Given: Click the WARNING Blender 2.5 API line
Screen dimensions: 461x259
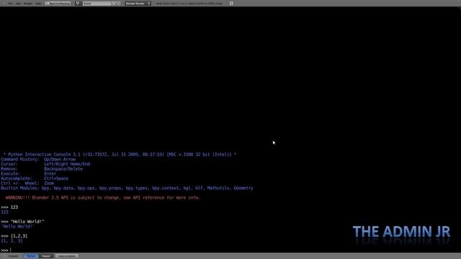Looking at the screenshot, I should [102, 198].
